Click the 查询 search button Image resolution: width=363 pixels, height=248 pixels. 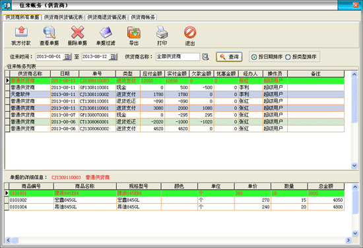pyautogui.click(x=229, y=57)
